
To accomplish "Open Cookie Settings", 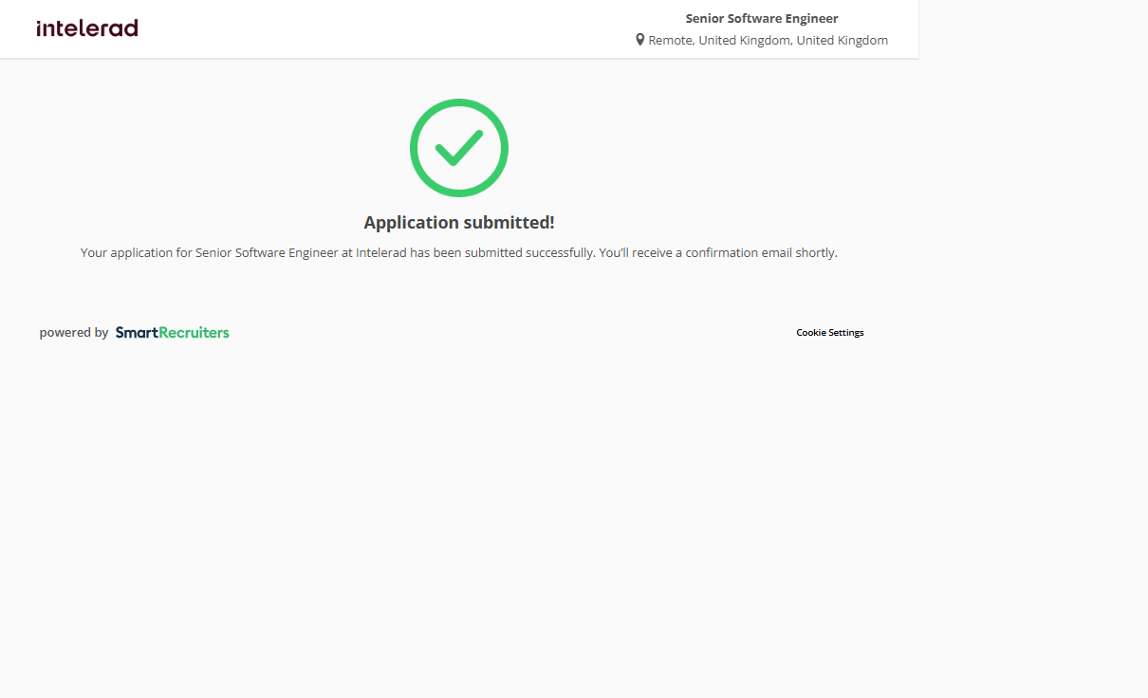I will pyautogui.click(x=829, y=333).
